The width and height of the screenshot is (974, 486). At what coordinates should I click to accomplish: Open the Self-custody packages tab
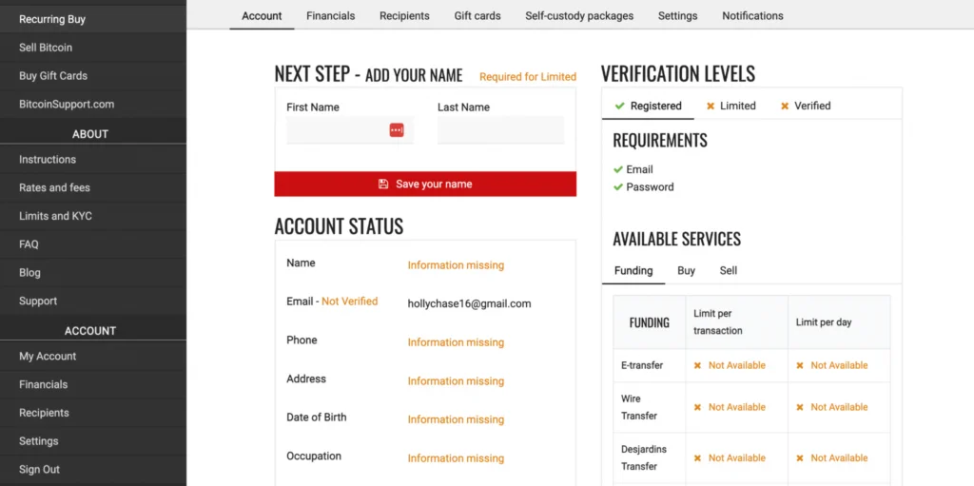coord(579,16)
